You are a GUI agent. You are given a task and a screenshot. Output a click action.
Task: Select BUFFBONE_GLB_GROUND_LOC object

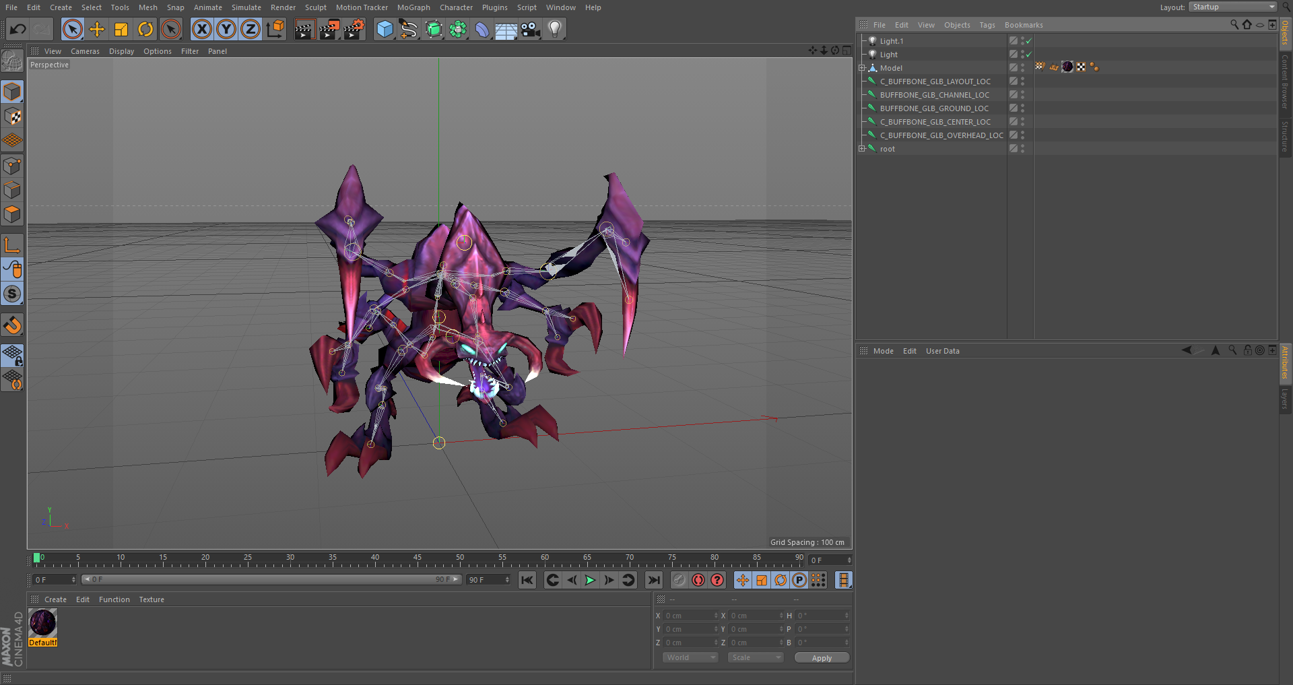tap(934, 108)
